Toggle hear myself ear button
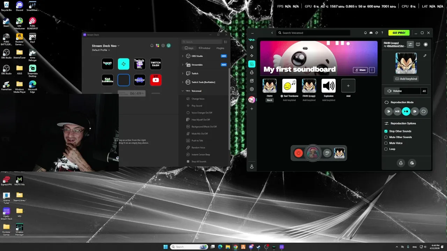This screenshot has width=447, height=251. coord(327,153)
